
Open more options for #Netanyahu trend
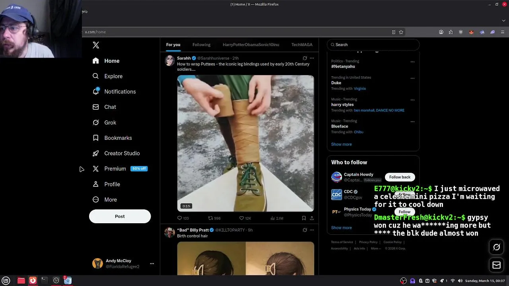click(x=412, y=62)
